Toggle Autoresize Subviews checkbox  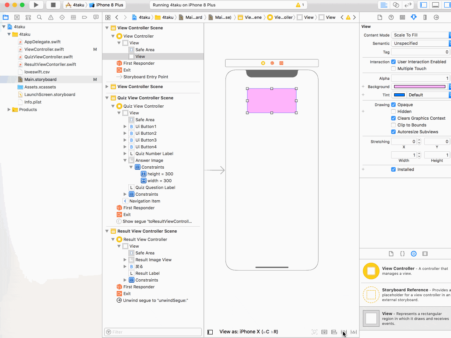[x=393, y=132]
